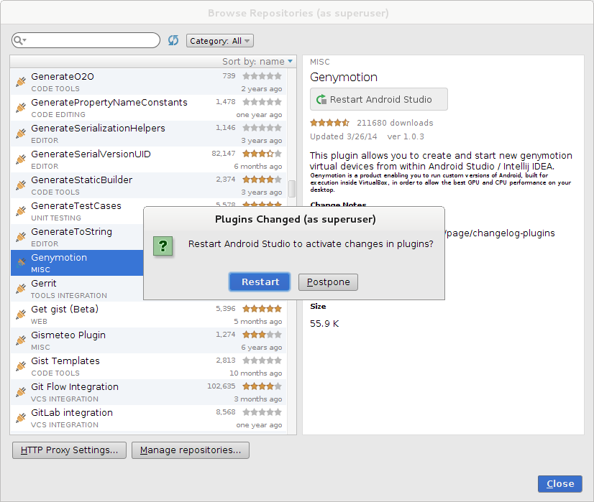Click the Gismeteo Plugin star rating
The image size is (594, 502).
(x=262, y=335)
